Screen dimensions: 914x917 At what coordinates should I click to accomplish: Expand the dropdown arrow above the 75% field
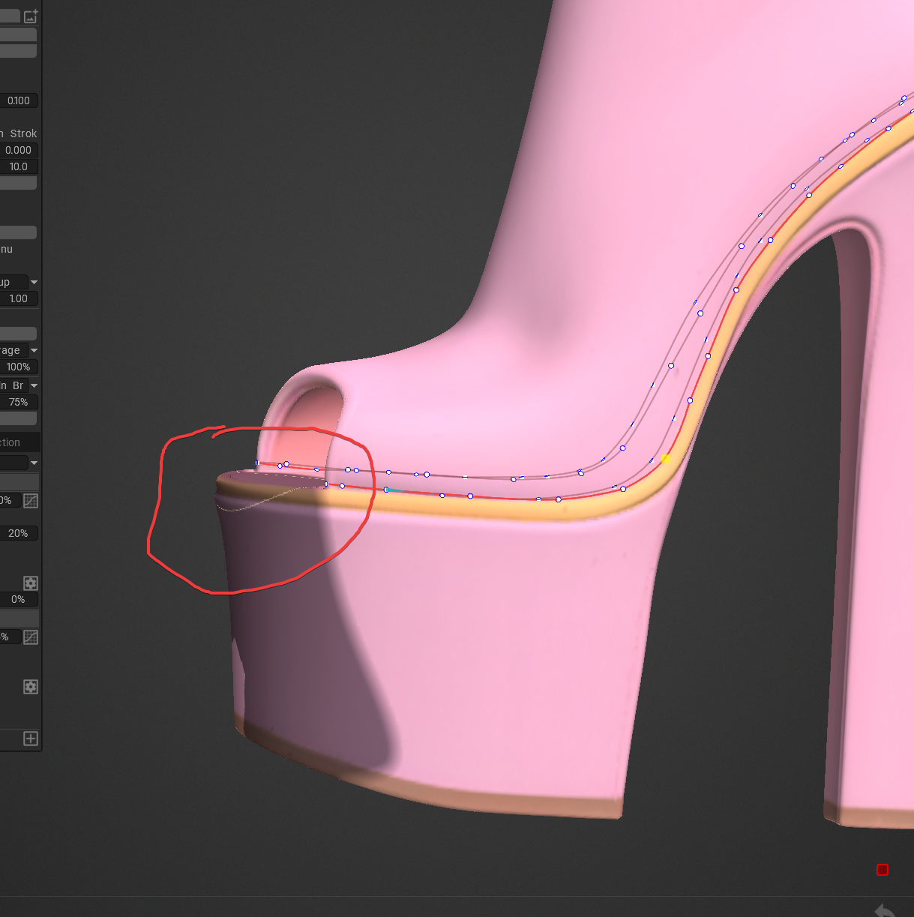[x=34, y=385]
